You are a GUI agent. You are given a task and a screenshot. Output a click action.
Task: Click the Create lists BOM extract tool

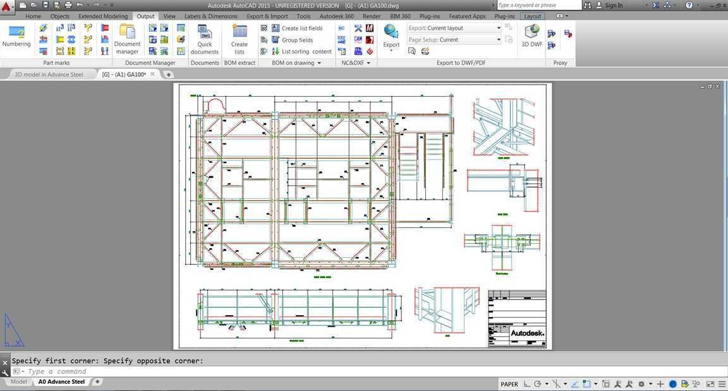[x=240, y=39]
